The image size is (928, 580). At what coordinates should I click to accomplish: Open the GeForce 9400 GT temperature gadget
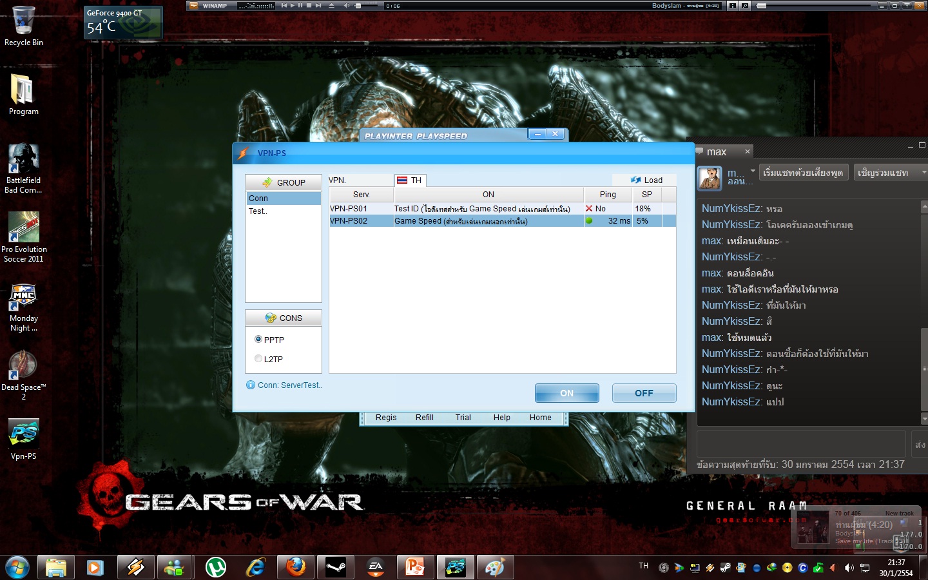click(123, 23)
